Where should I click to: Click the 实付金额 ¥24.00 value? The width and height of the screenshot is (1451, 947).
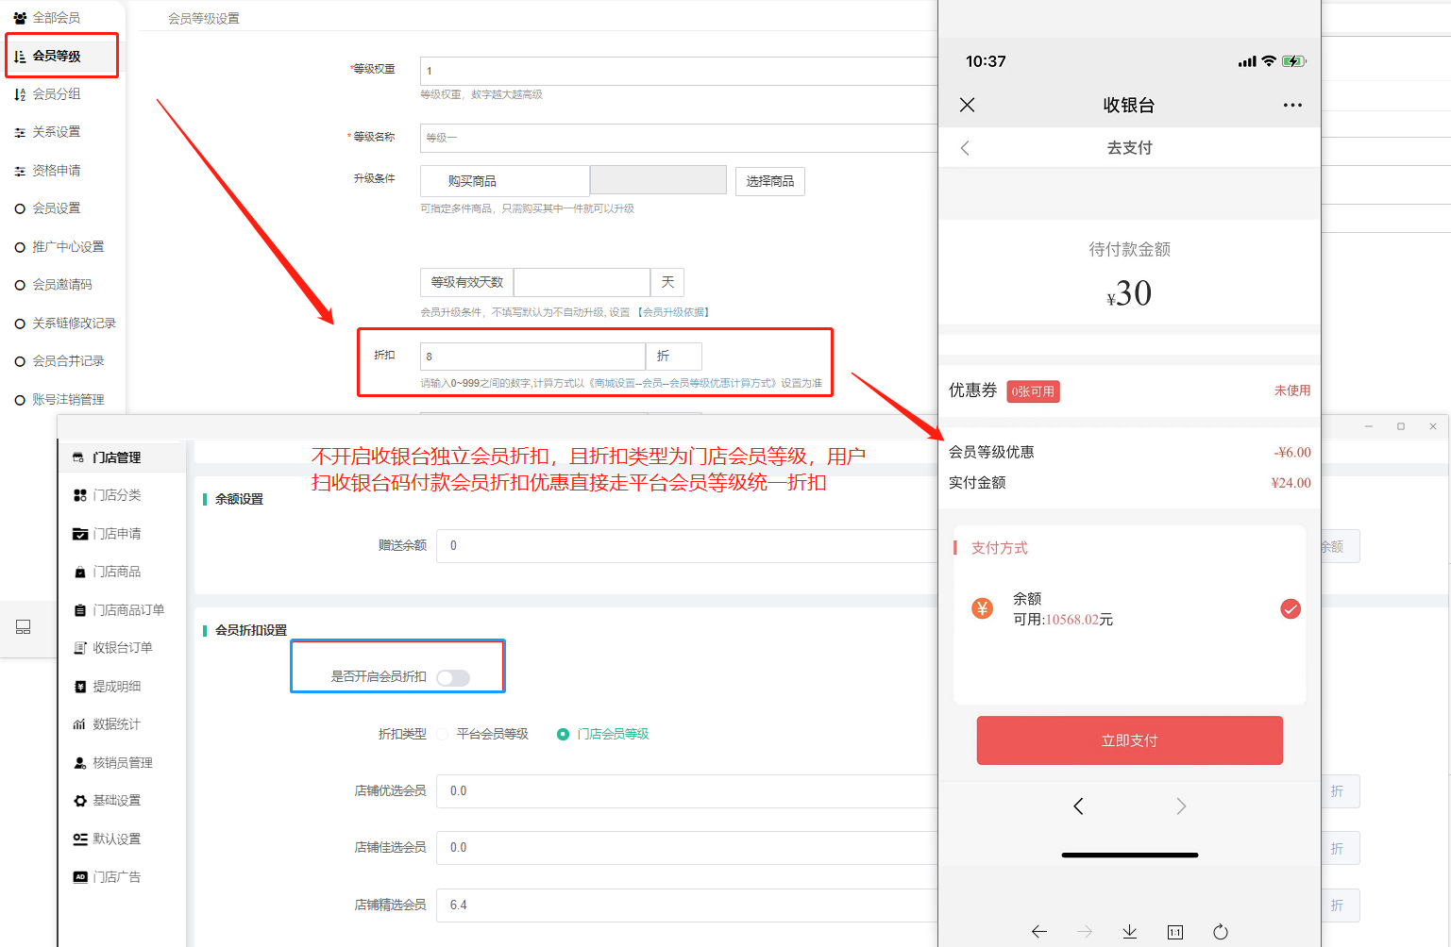pos(1291,483)
